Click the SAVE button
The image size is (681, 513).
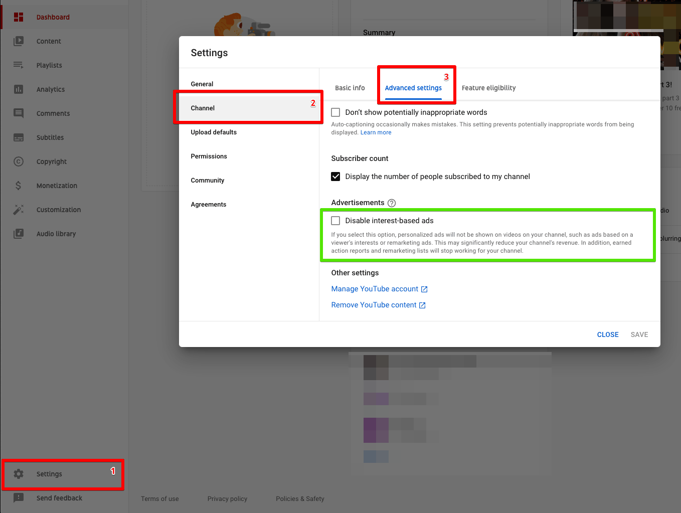pyautogui.click(x=639, y=334)
